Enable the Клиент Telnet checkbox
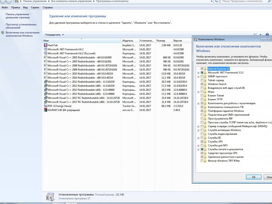 point(202,96)
